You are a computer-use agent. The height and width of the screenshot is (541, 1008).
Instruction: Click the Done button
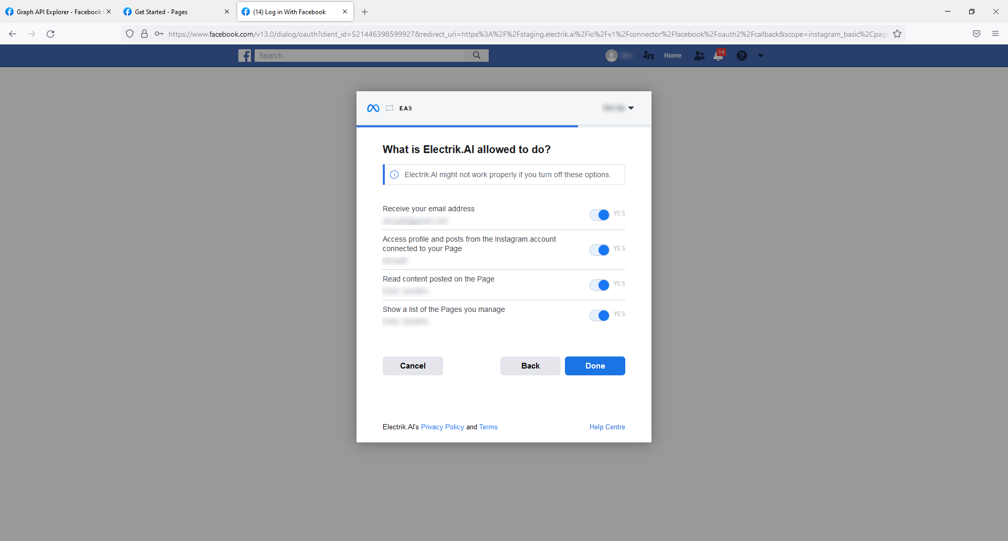point(595,365)
